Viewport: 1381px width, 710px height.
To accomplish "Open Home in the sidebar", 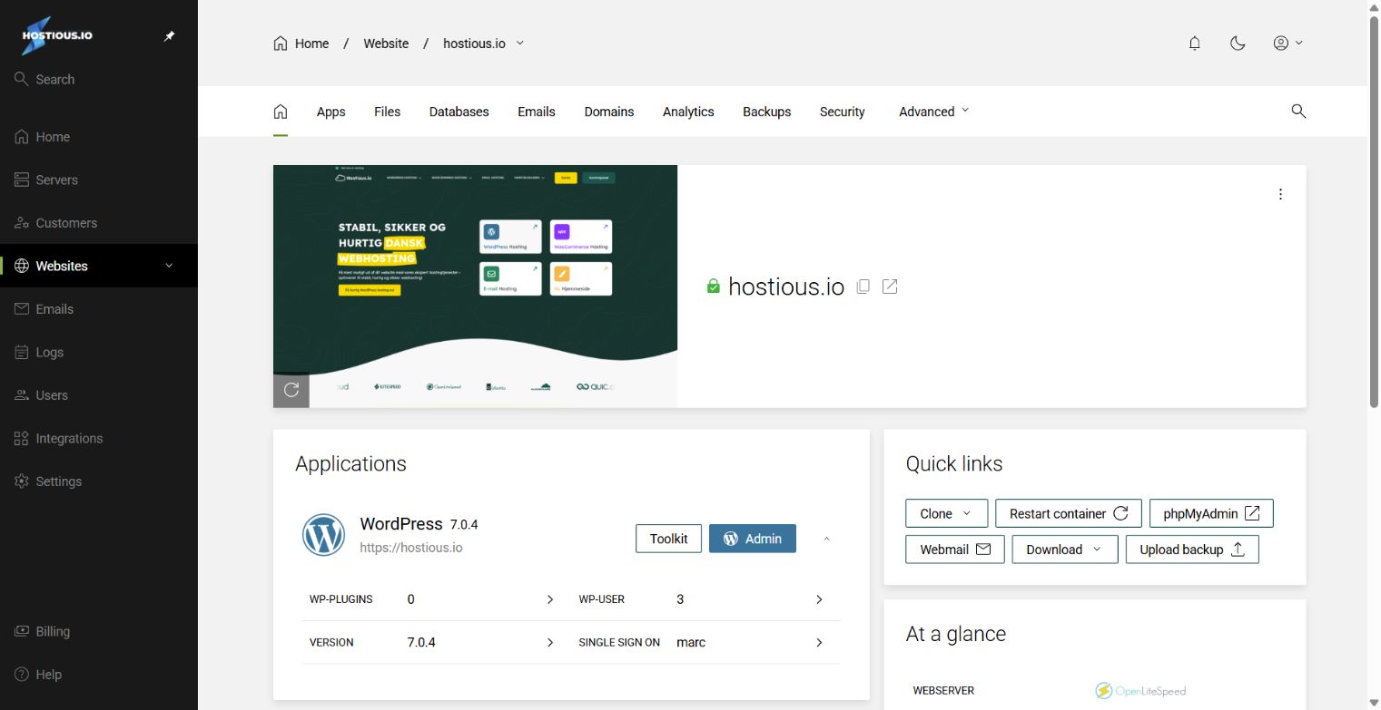I will (x=99, y=137).
